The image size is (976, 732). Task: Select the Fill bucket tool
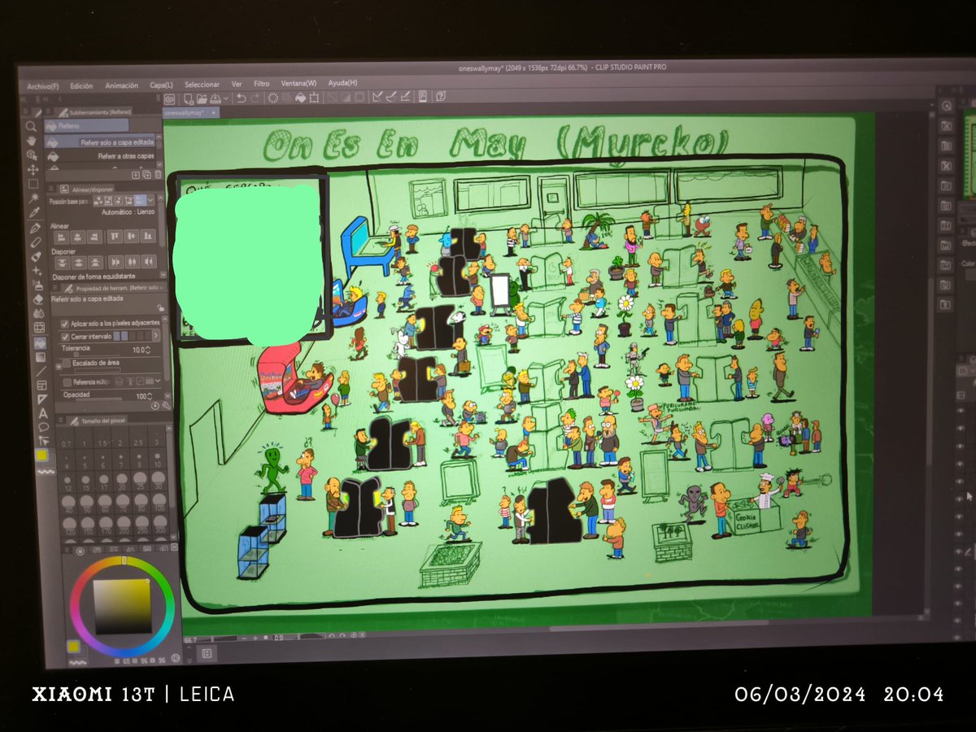pos(40,343)
